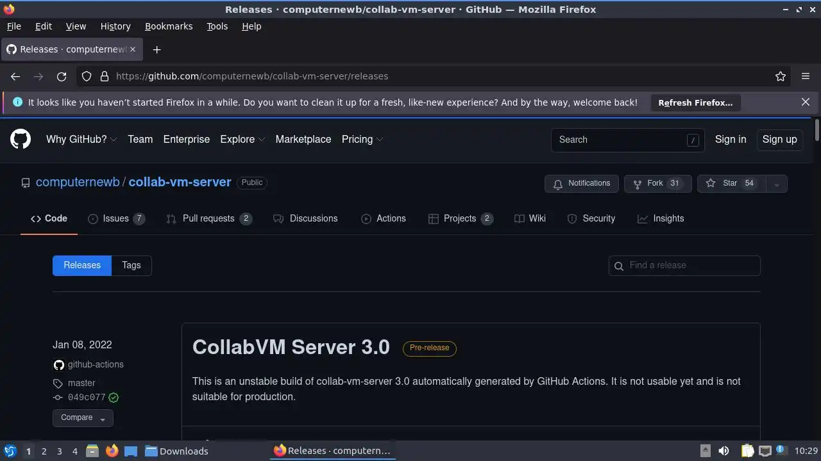Open the Help menu
821x461 pixels.
pos(251,26)
